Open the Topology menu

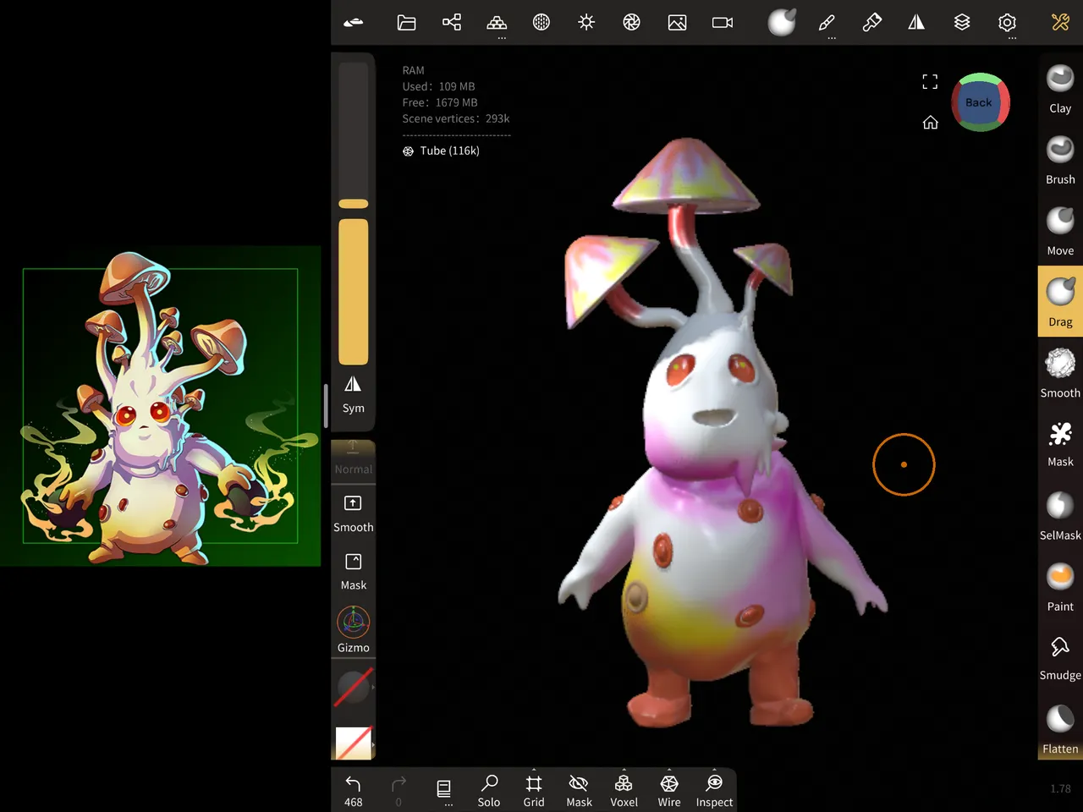tap(497, 23)
